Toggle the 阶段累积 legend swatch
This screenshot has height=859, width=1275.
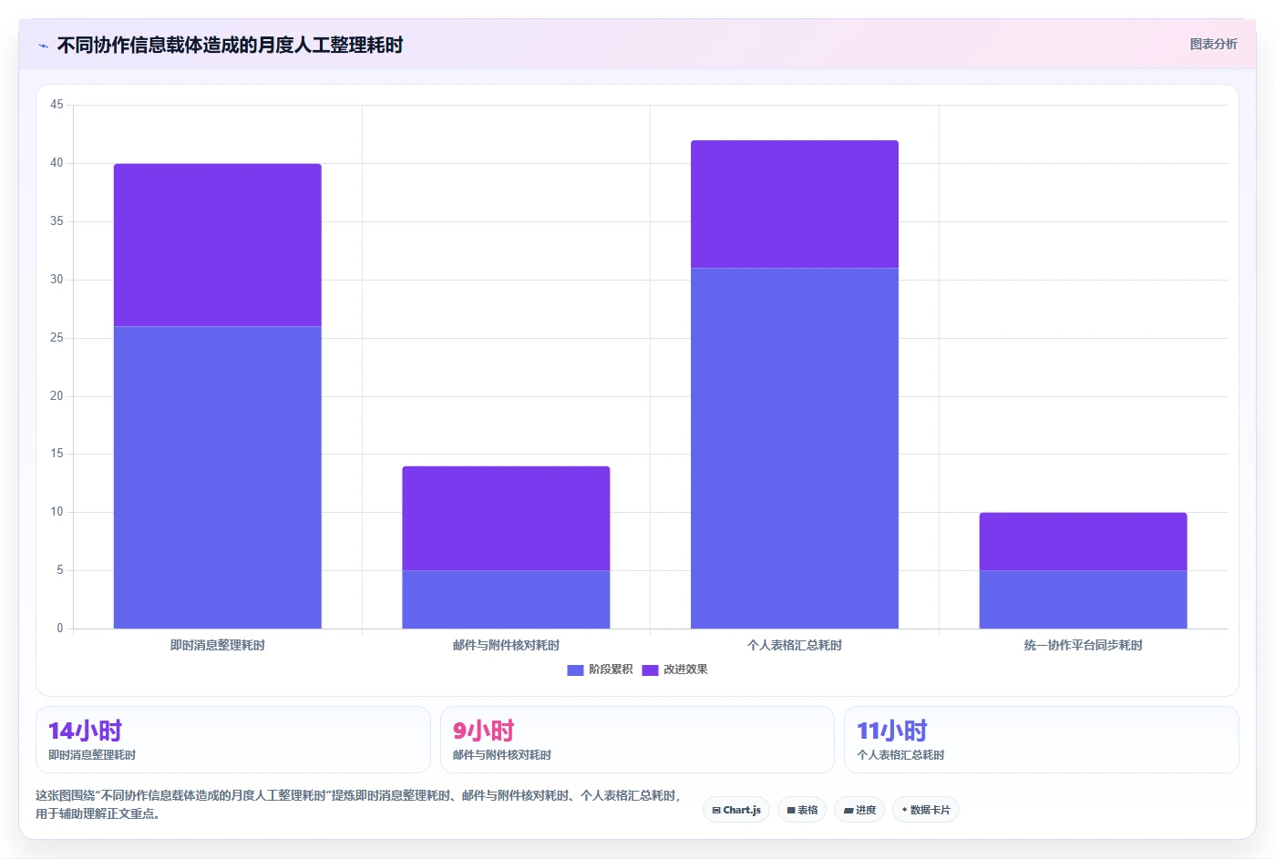pyautogui.click(x=575, y=670)
